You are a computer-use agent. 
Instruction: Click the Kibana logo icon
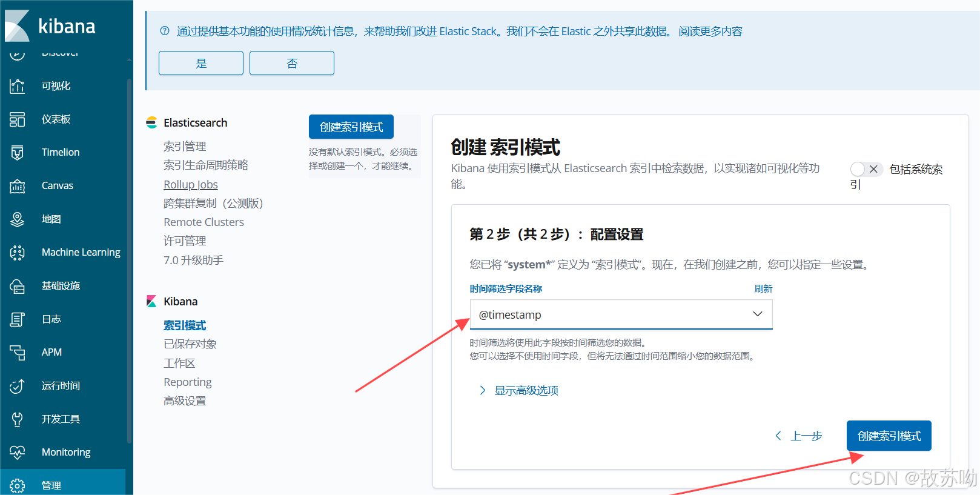point(17,25)
